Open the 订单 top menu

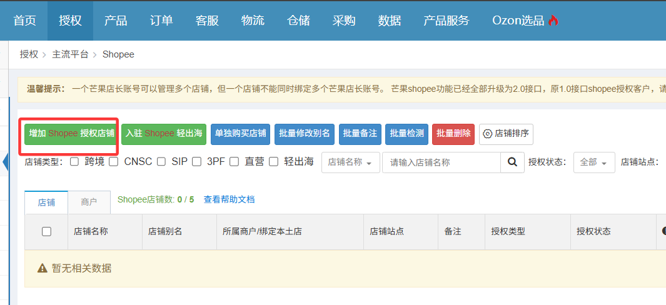click(161, 21)
